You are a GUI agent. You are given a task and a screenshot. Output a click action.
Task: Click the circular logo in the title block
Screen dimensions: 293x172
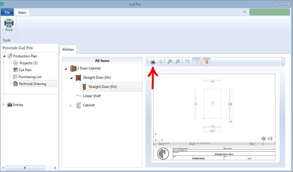(x=163, y=154)
